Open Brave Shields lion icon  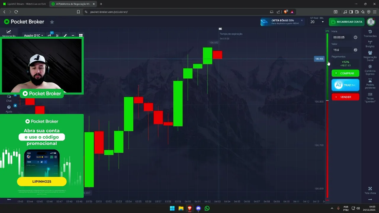click(x=286, y=12)
